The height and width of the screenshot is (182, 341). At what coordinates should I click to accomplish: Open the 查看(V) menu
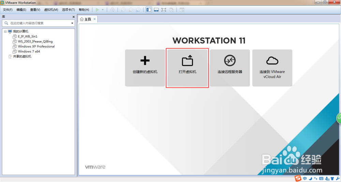35,10
